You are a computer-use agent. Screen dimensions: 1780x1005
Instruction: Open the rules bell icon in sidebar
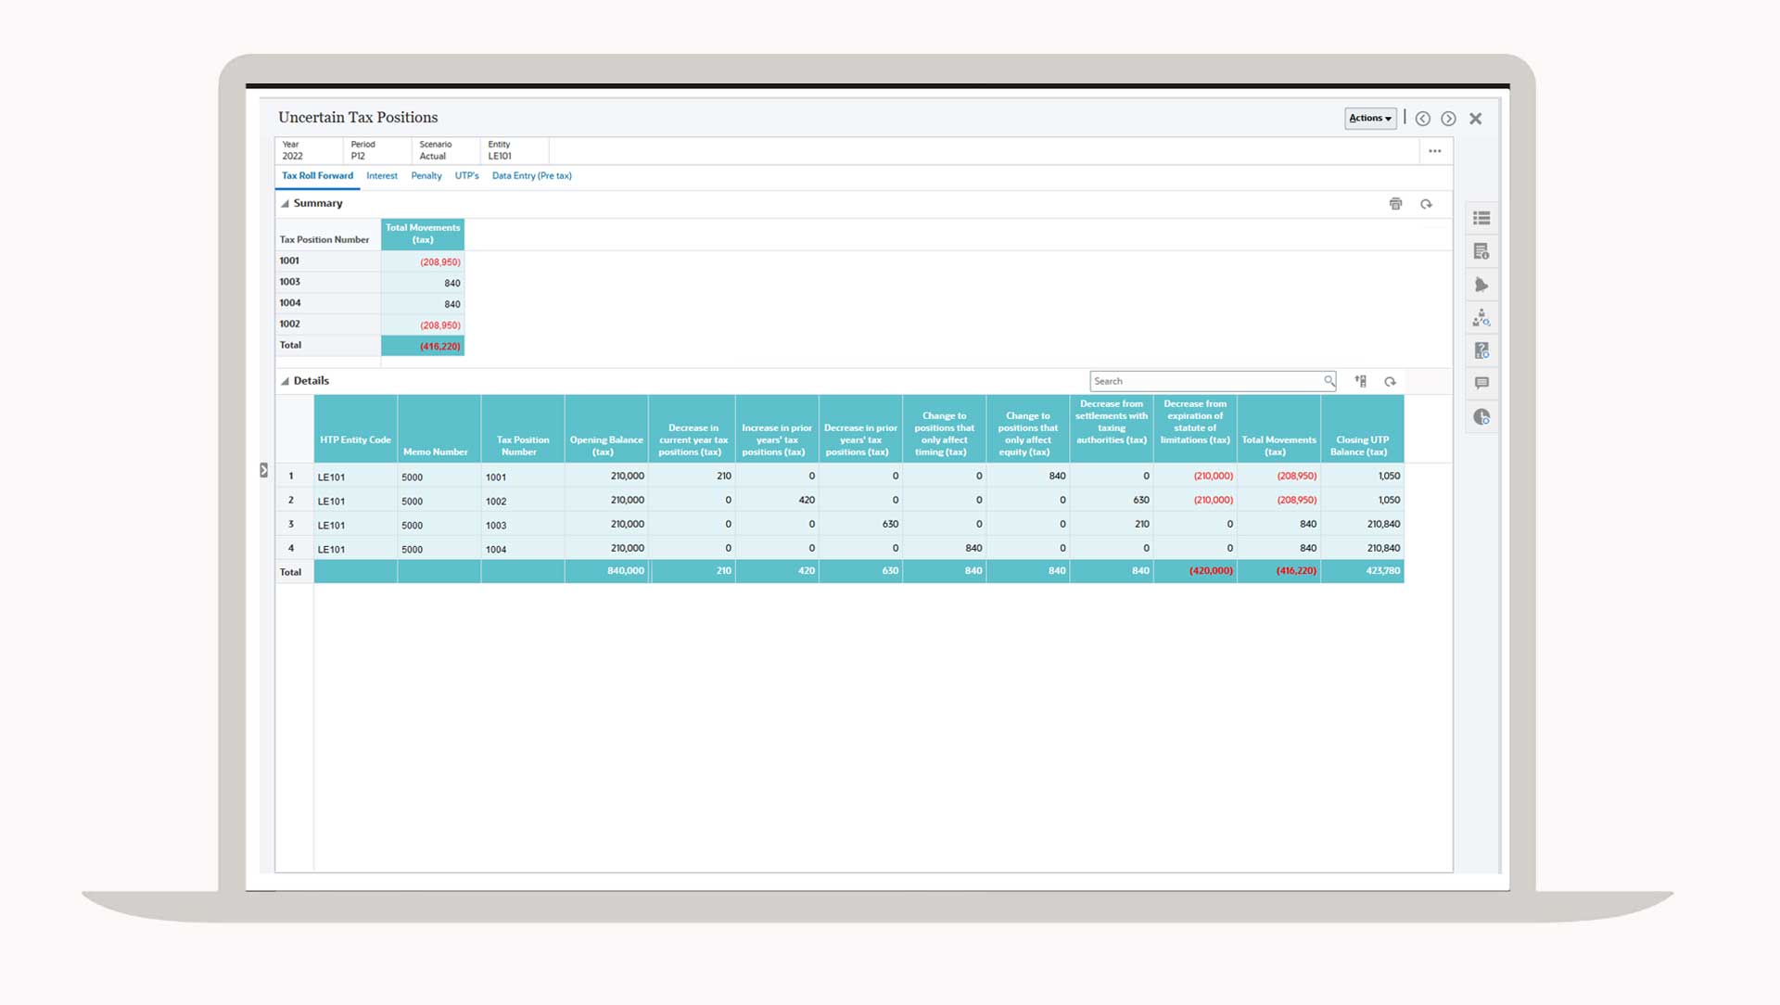(1481, 285)
